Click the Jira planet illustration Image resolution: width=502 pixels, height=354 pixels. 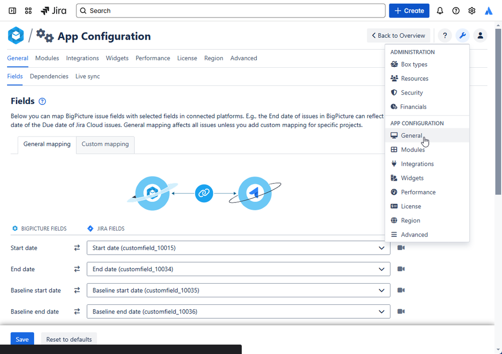[x=255, y=193]
